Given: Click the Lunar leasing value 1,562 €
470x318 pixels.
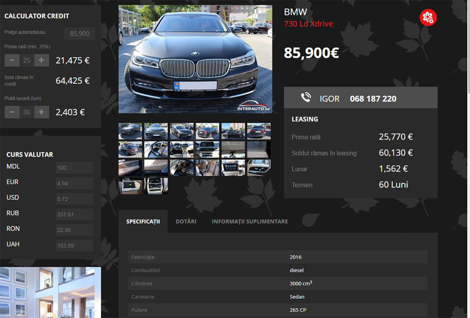Looking at the screenshot, I should (x=393, y=169).
